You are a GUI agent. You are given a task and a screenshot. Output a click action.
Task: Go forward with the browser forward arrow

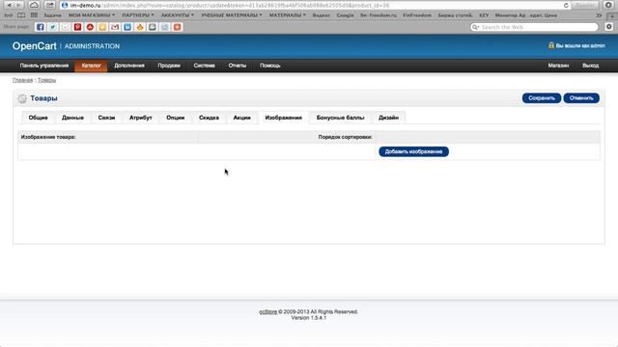click(18, 5)
